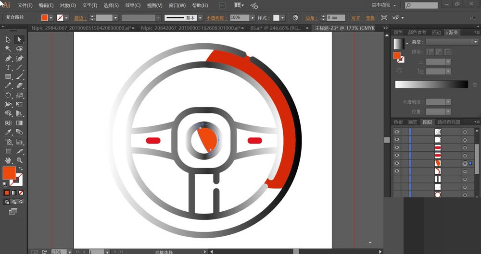Open zoom level 173% dropdown

coord(70,252)
